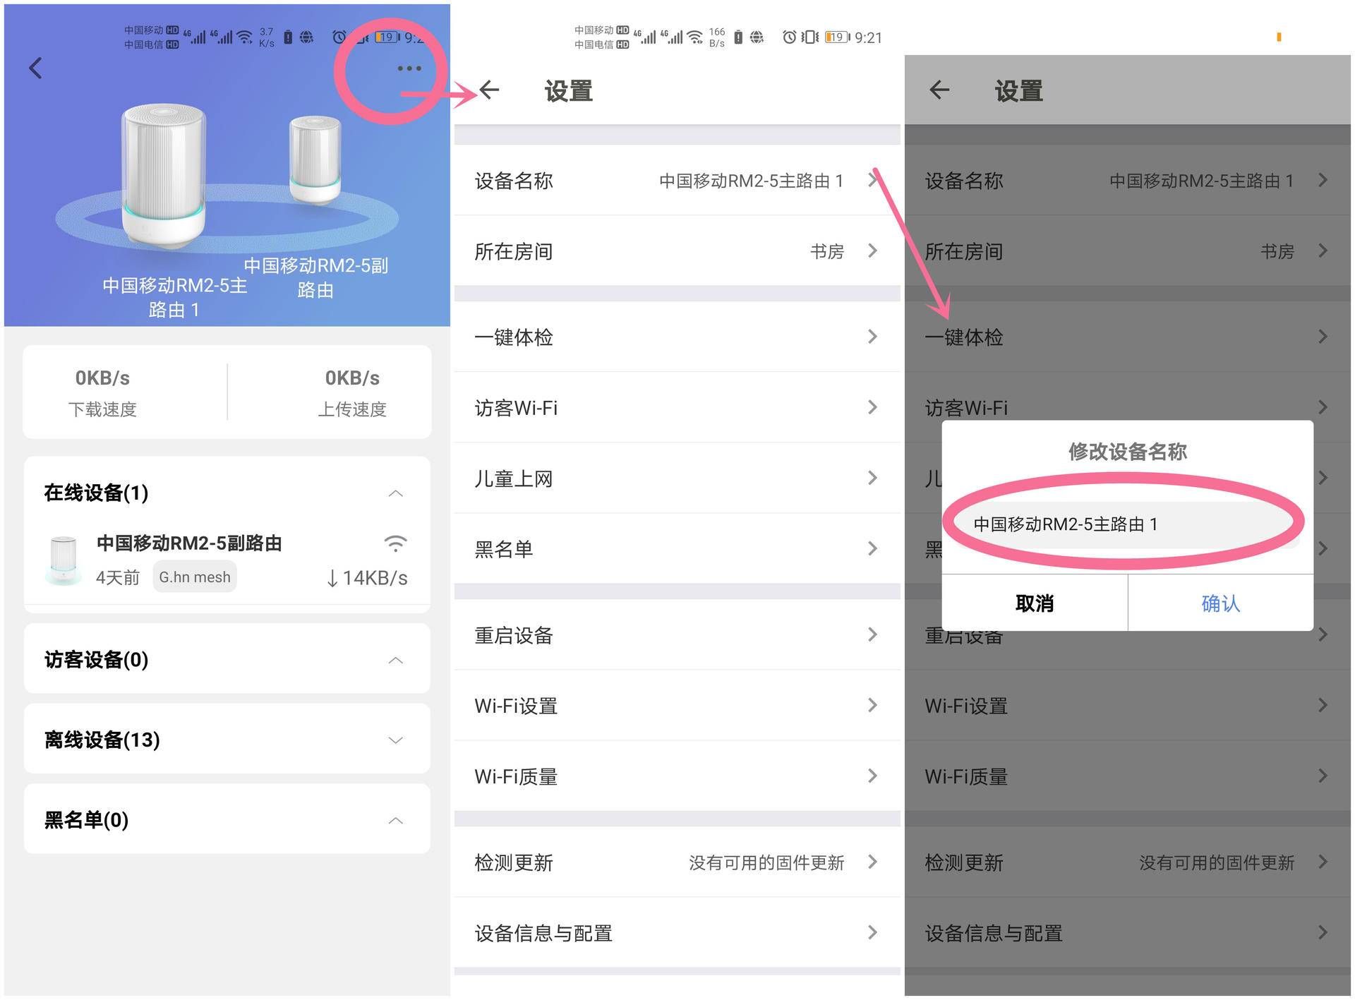
Task: Tap the small router icon beside the online device
Action: [64, 560]
